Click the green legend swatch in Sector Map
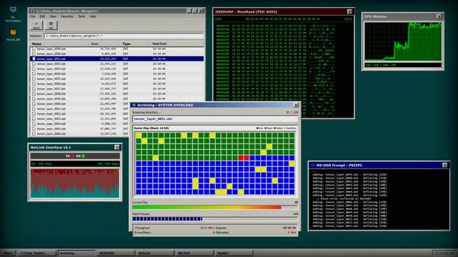 click(274, 128)
